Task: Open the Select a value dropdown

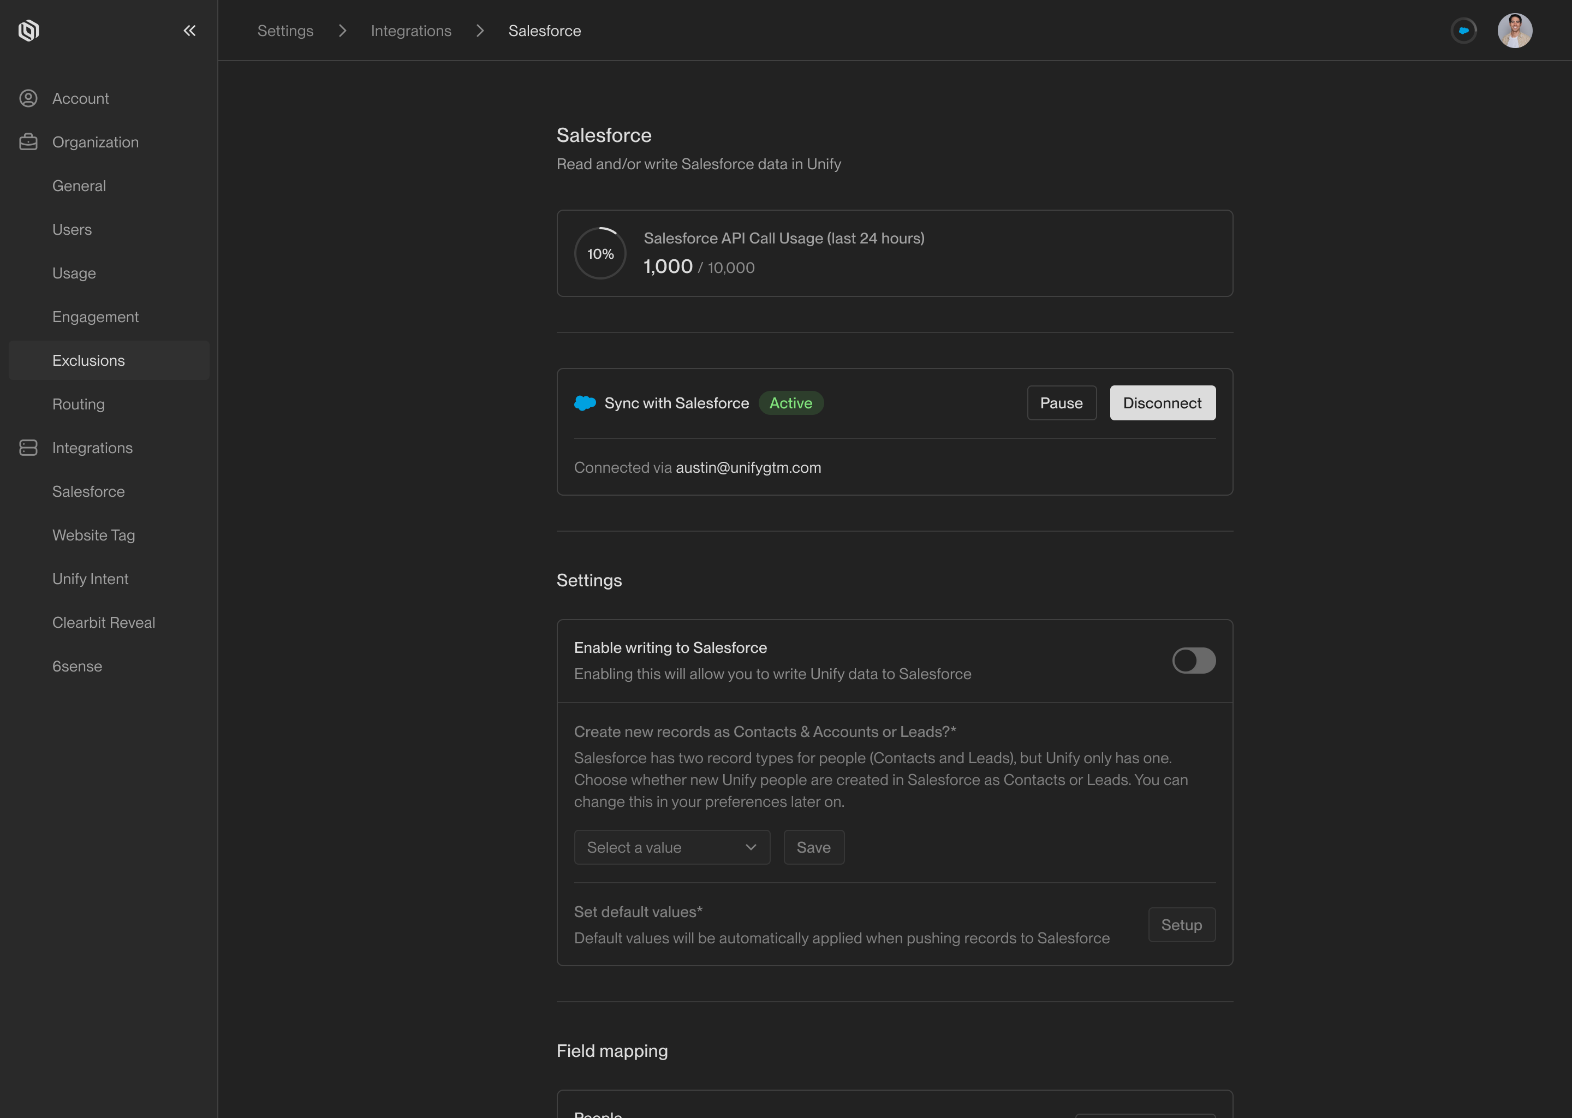Action: 671,847
